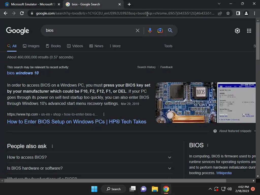The width and height of the screenshot is (260, 195).
Task: Search by image with camera icon
Action: (x=160, y=30)
